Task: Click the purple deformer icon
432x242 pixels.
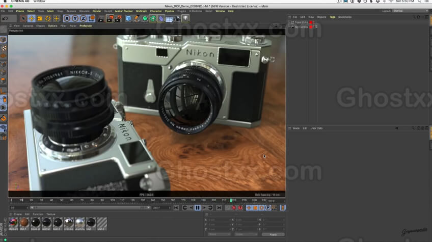Action: [x=161, y=18]
